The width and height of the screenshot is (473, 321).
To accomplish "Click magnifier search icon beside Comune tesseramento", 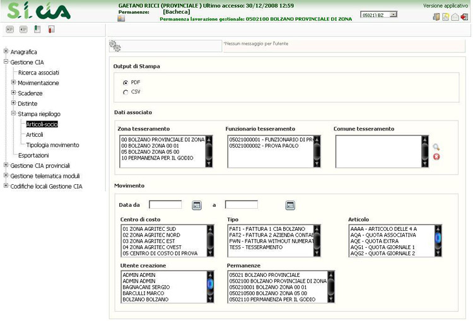I will pyautogui.click(x=436, y=147).
